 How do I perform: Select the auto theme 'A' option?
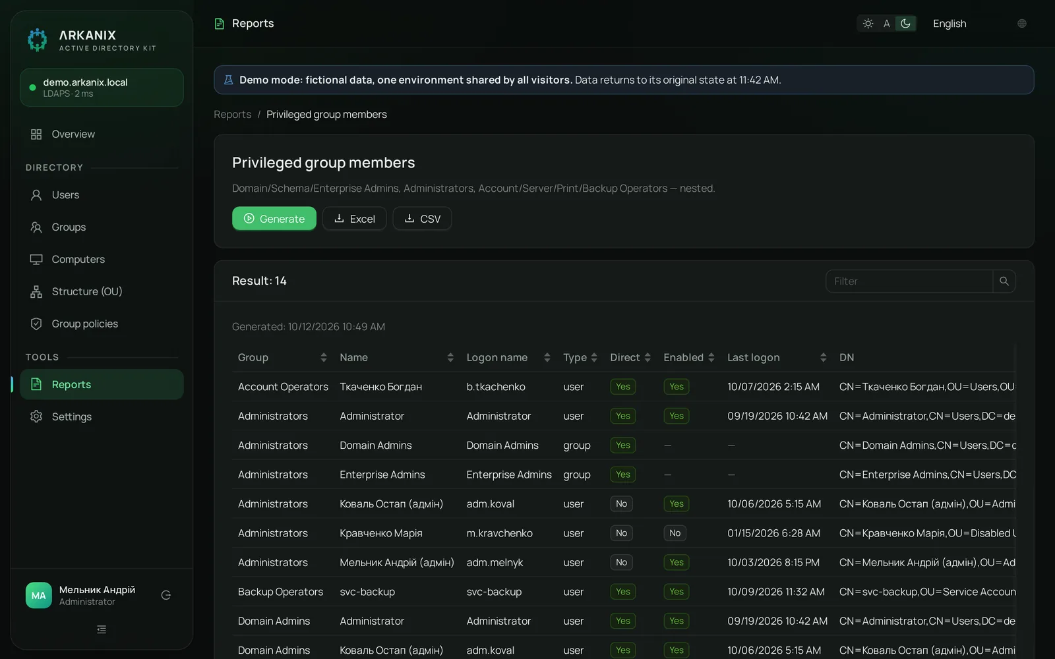tap(886, 23)
